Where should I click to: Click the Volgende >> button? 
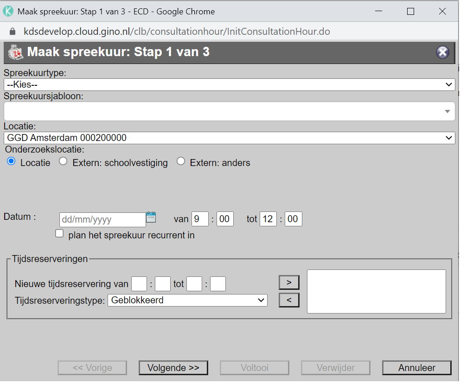pos(173,368)
